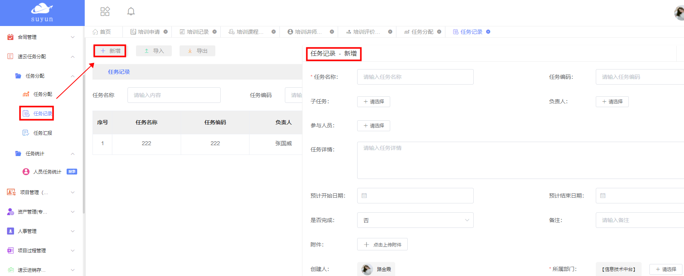
Task: Click the 新增 button
Action: (110, 51)
